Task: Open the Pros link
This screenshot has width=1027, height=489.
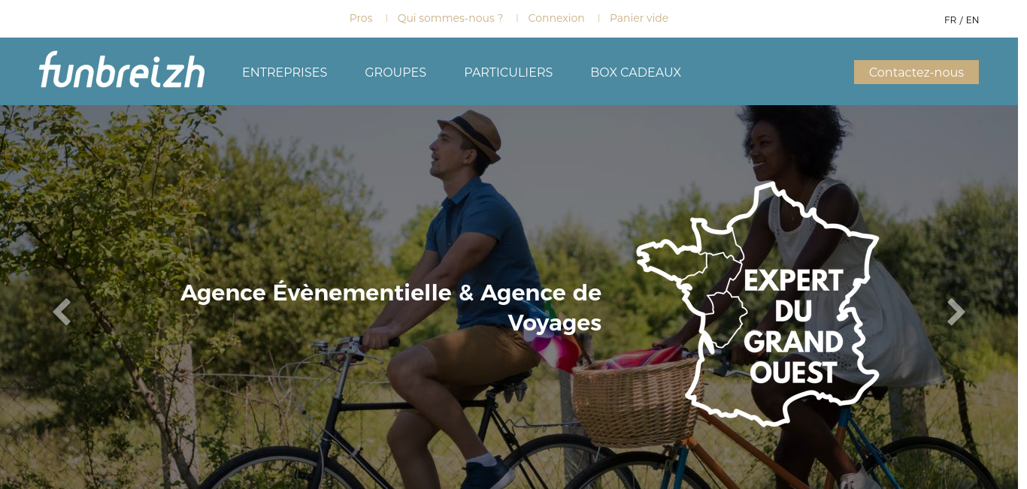Action: [361, 18]
